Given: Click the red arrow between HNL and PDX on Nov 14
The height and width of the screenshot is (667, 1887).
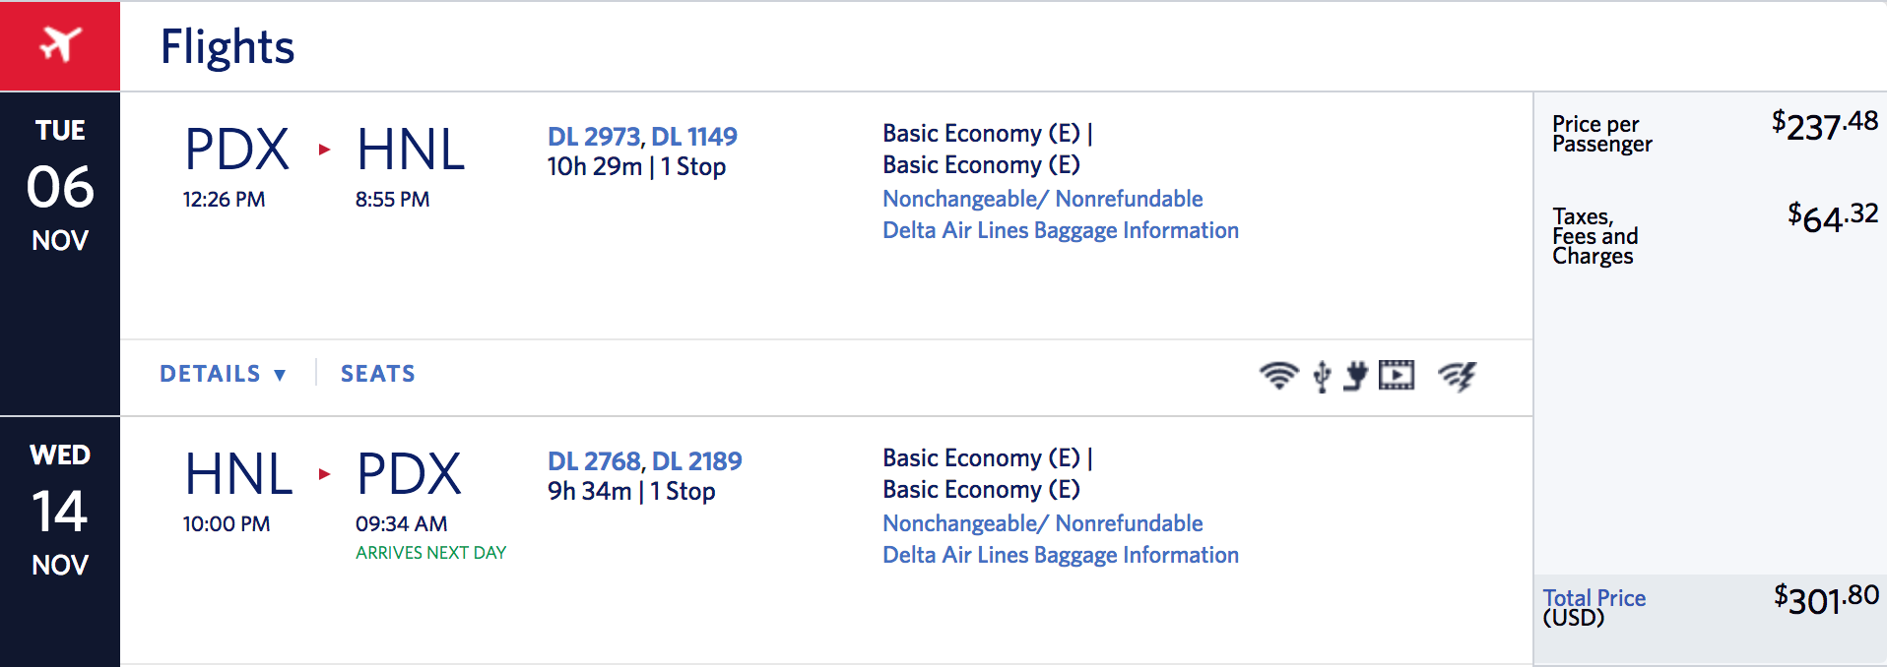Looking at the screenshot, I should (324, 474).
